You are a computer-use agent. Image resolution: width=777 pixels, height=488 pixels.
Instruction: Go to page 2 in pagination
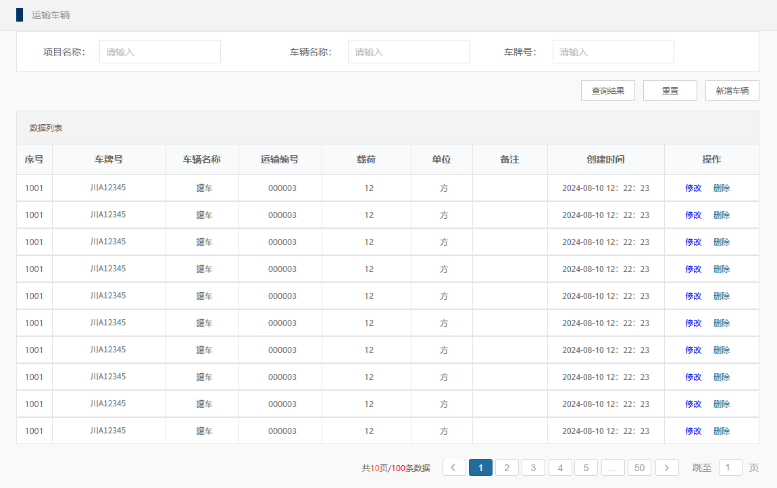[507, 468]
